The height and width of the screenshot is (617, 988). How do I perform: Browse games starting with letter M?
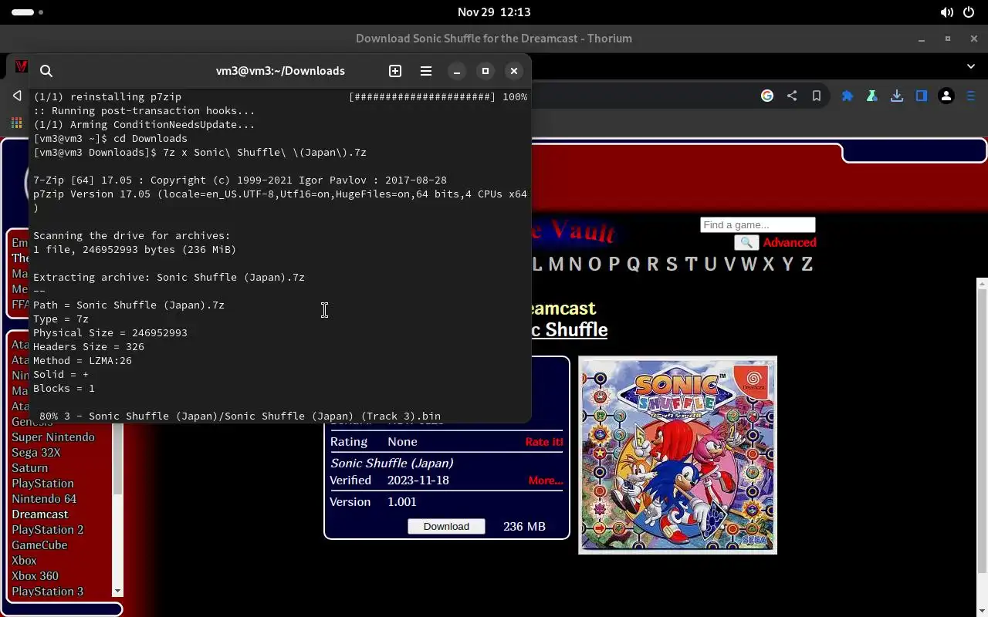tap(556, 265)
